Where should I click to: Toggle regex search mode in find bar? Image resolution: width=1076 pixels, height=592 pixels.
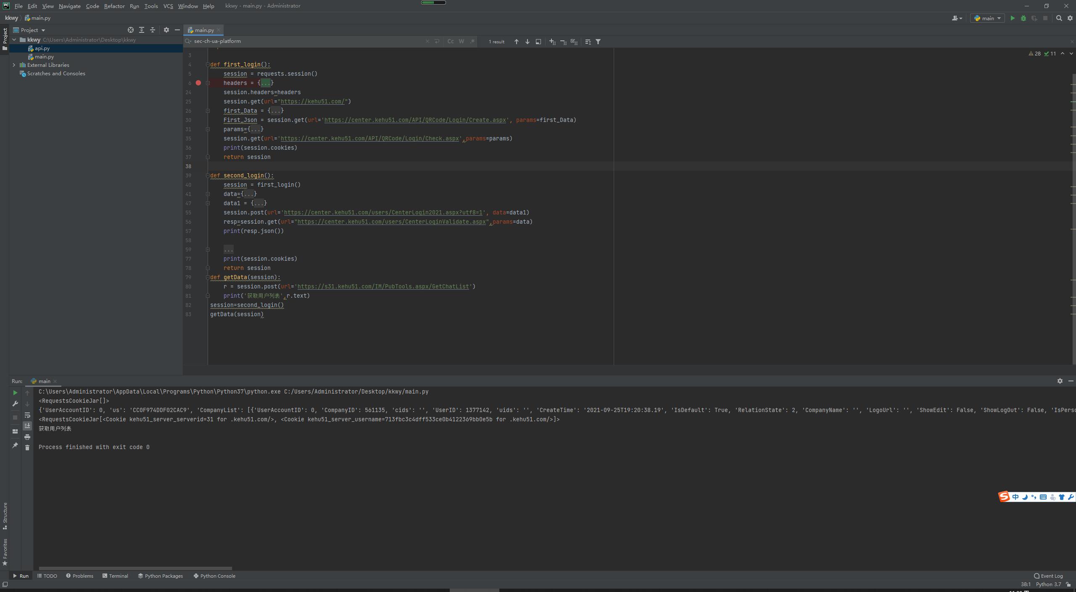pos(472,41)
